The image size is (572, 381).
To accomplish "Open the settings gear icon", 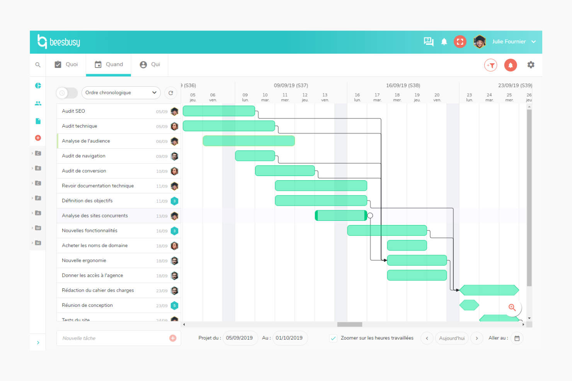I will click(531, 65).
